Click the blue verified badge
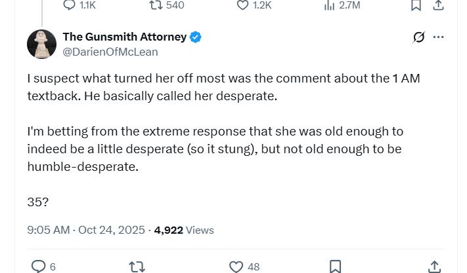The height and width of the screenshot is (273, 467). (196, 37)
